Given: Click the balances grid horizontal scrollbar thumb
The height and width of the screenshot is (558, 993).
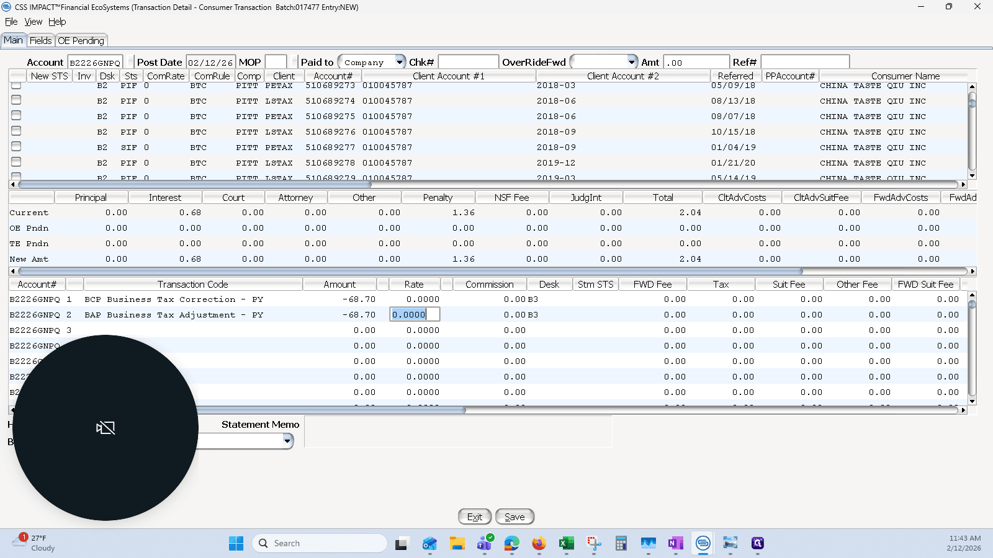Looking at the screenshot, I should (410, 271).
